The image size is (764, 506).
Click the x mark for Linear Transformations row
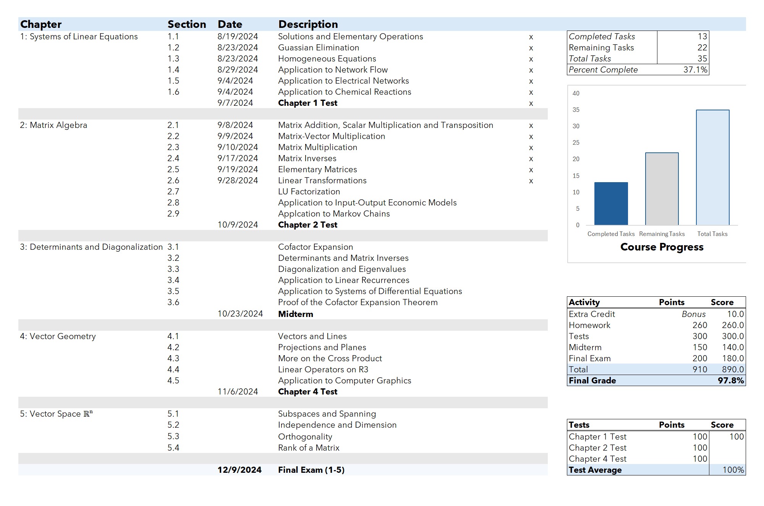(531, 181)
